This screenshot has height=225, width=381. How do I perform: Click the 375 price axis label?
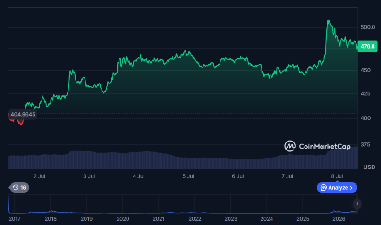click(x=365, y=145)
